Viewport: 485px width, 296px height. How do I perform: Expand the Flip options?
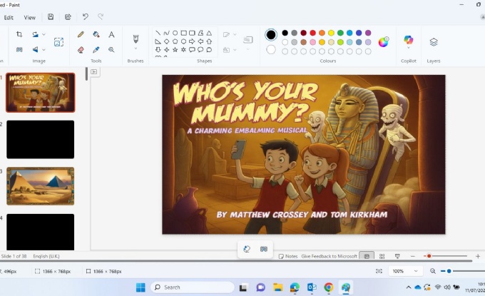click(x=44, y=49)
